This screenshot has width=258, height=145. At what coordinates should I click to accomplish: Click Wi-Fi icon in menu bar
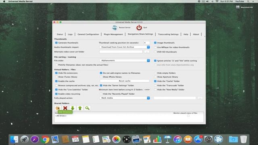[x=217, y=1]
